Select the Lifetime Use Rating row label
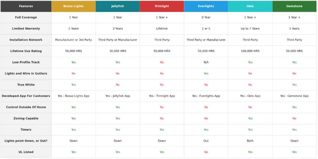Screen dimensions: 318x159 pyautogui.click(x=26, y=51)
